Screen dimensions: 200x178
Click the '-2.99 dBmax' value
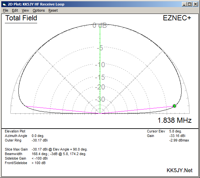coord(179,140)
